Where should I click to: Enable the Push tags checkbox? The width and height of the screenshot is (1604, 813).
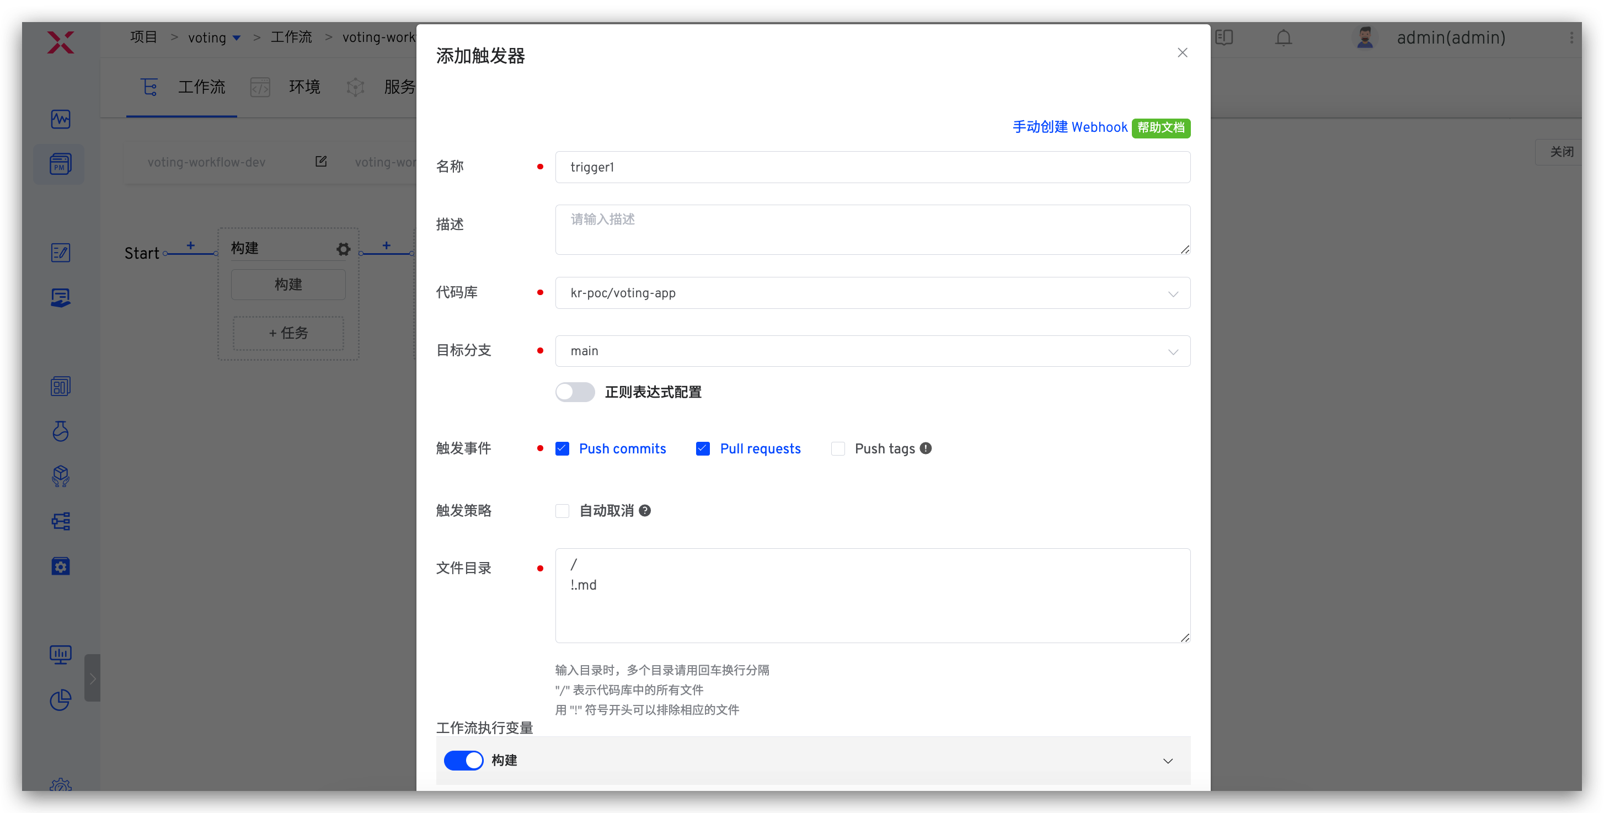838,449
